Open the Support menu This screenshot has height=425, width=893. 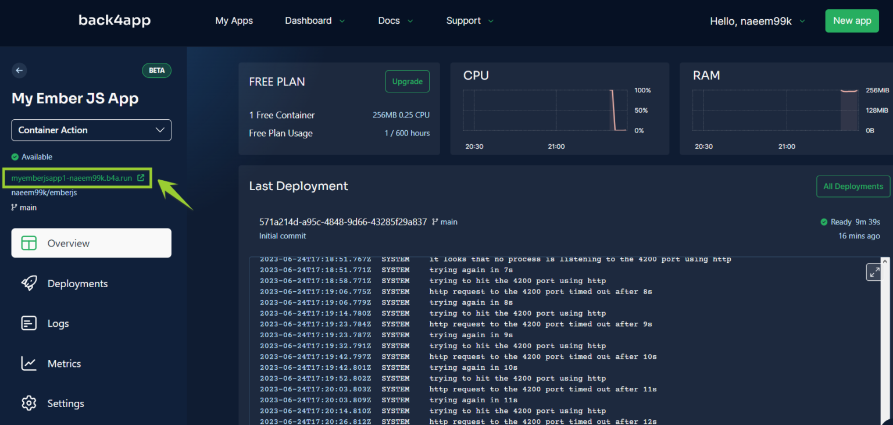point(469,20)
